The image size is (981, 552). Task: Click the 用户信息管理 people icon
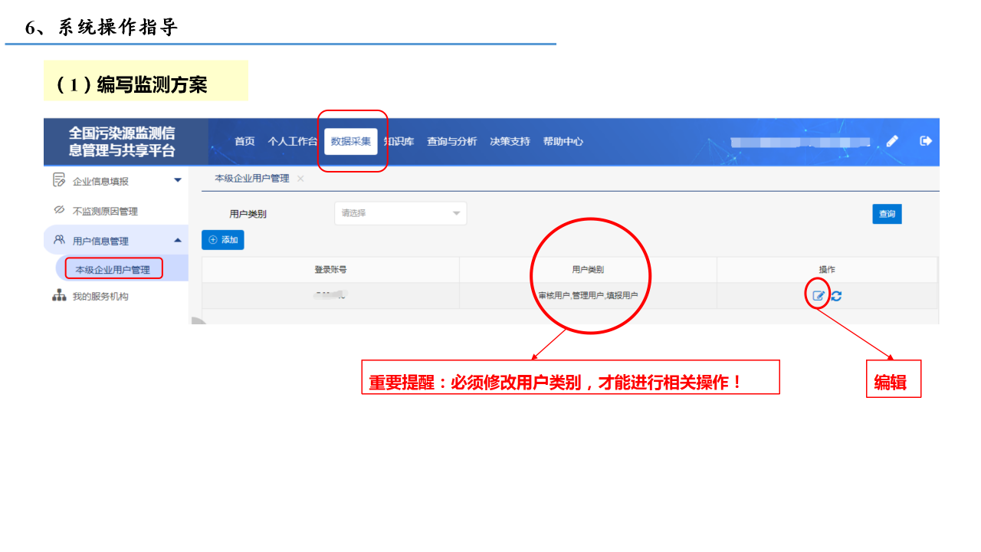coord(59,240)
